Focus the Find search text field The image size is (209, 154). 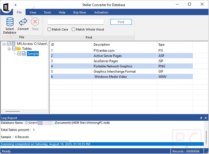76,22
